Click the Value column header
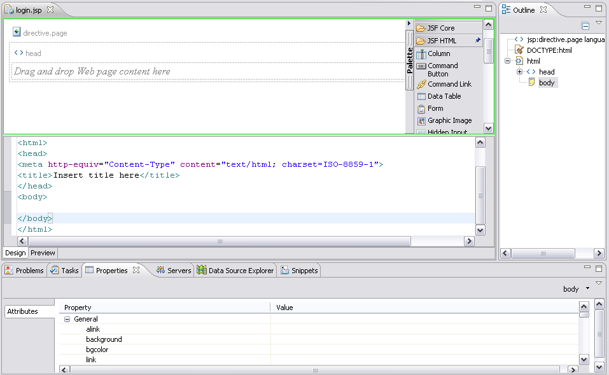609x375 pixels. tap(424, 308)
